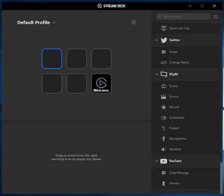
Task: Select the Open Last Clip action
Action: (186, 28)
